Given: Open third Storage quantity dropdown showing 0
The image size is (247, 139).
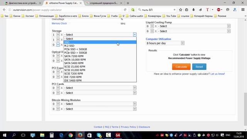Looking at the screenshot, I should [56, 45].
